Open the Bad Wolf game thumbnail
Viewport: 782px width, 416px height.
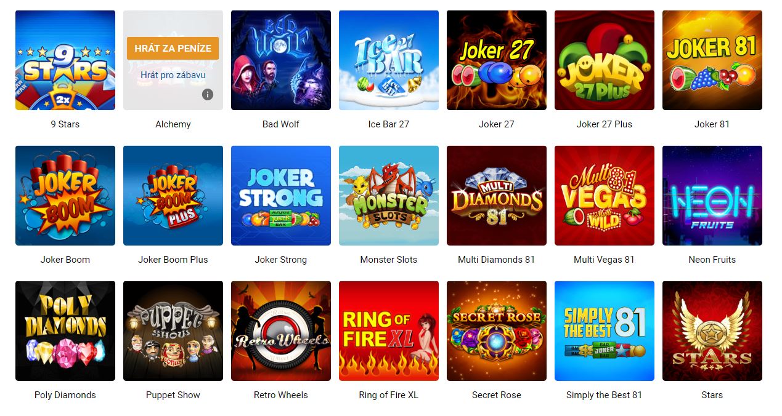pos(281,60)
